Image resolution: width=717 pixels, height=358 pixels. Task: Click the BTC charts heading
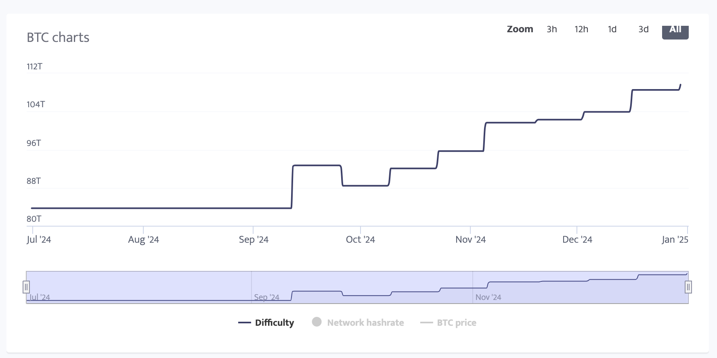(x=58, y=37)
